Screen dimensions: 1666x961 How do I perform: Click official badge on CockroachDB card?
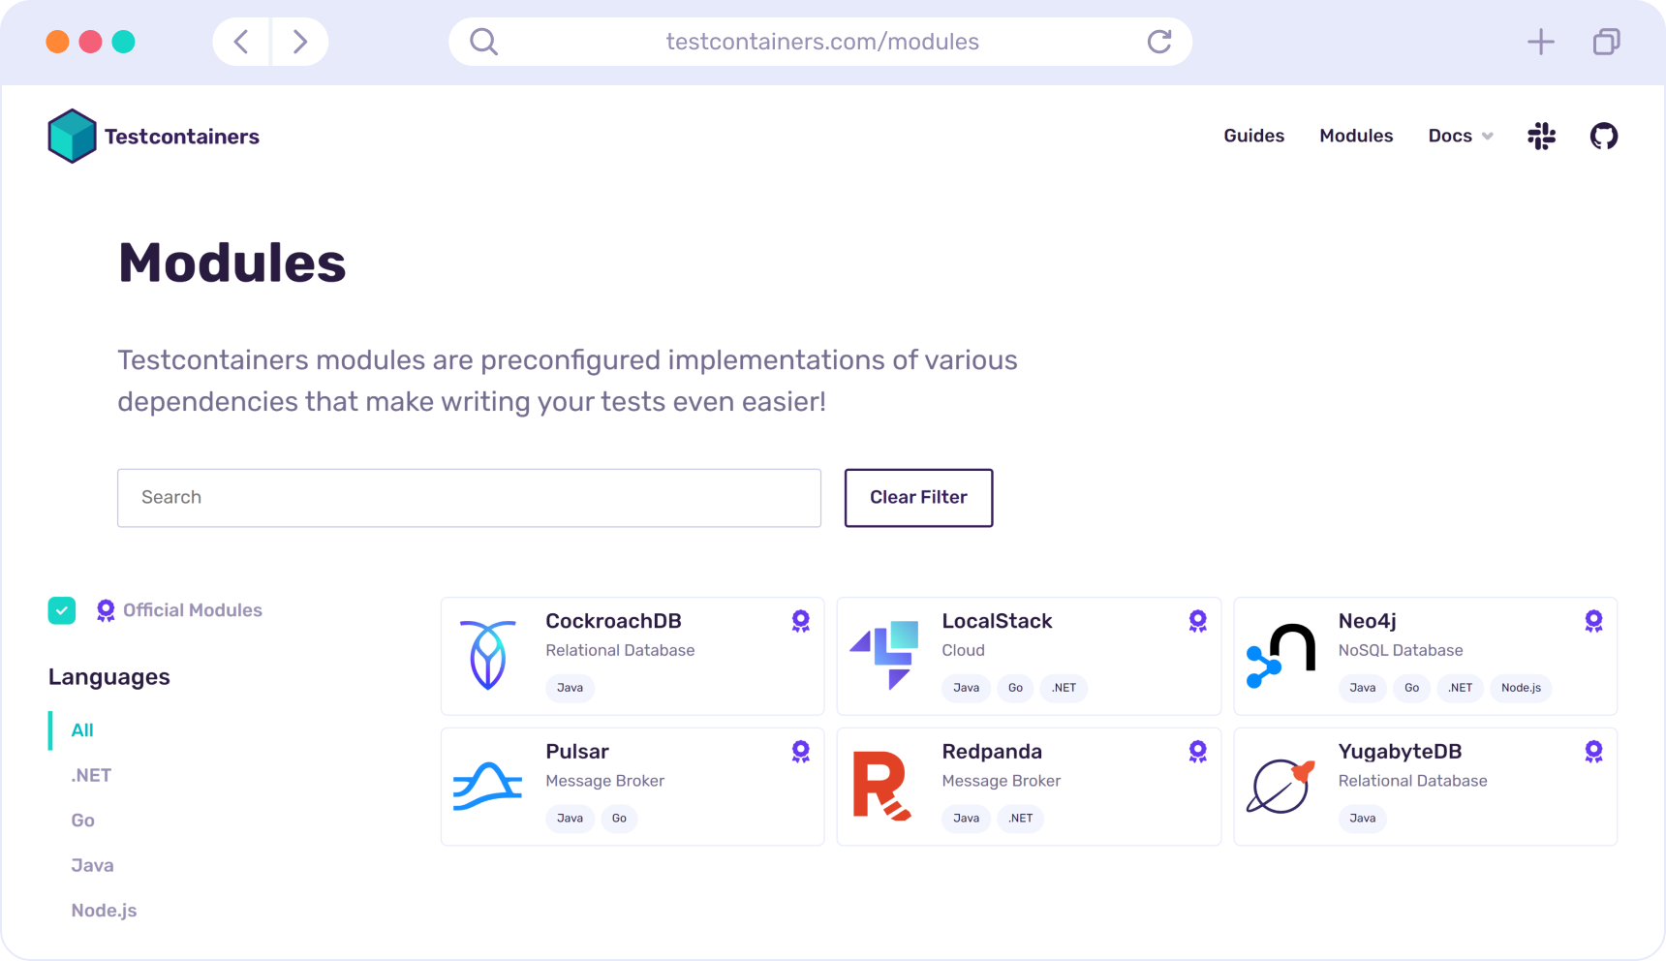[800, 621]
